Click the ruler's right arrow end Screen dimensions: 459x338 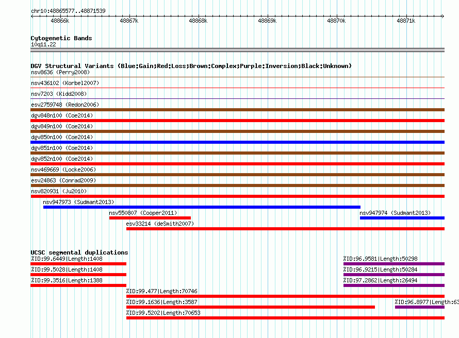[443, 16]
